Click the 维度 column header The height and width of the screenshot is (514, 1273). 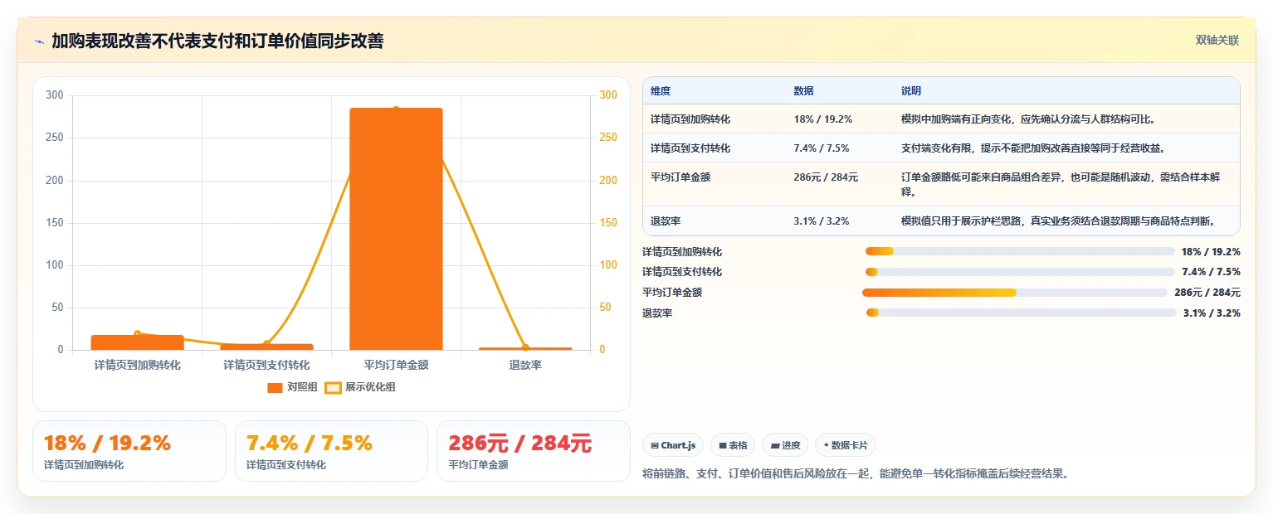click(x=661, y=91)
